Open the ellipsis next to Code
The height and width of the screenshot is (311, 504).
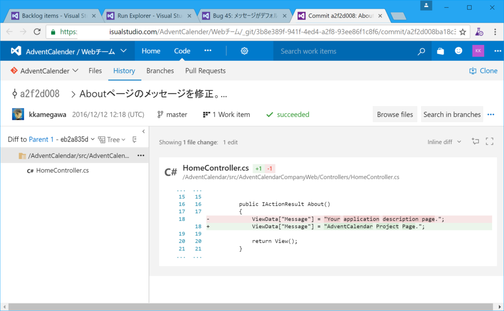click(x=208, y=51)
